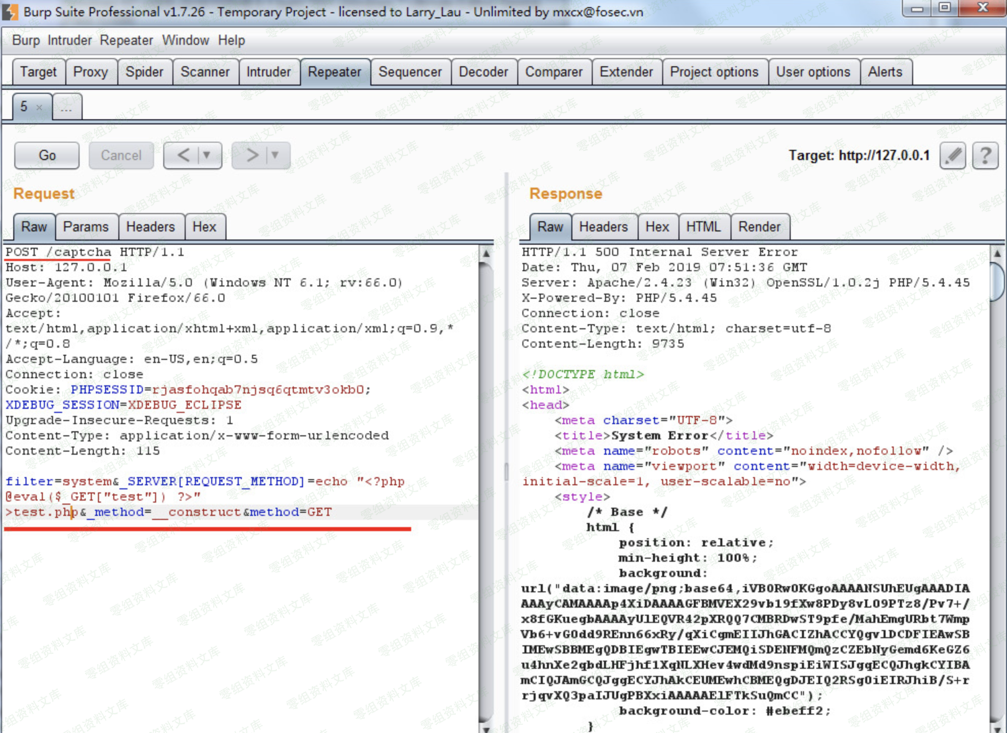Select the request Params tab
Screen dimensions: 1007x733
pyautogui.click(x=86, y=227)
